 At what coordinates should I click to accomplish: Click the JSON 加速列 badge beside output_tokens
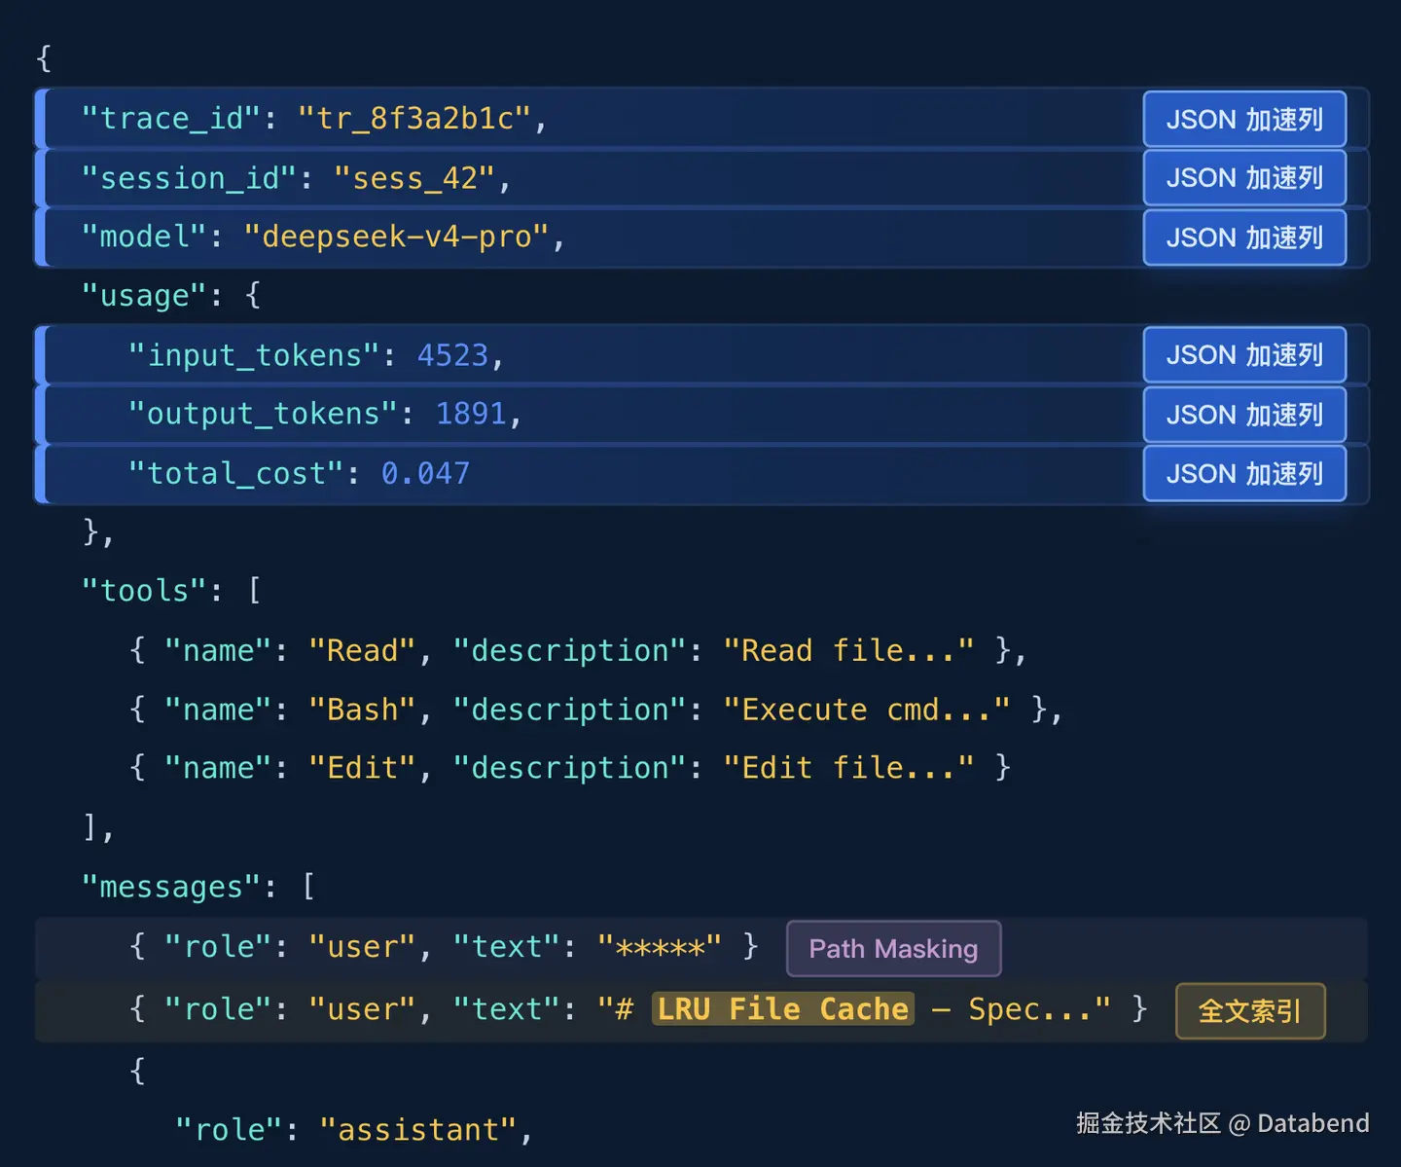(1244, 414)
